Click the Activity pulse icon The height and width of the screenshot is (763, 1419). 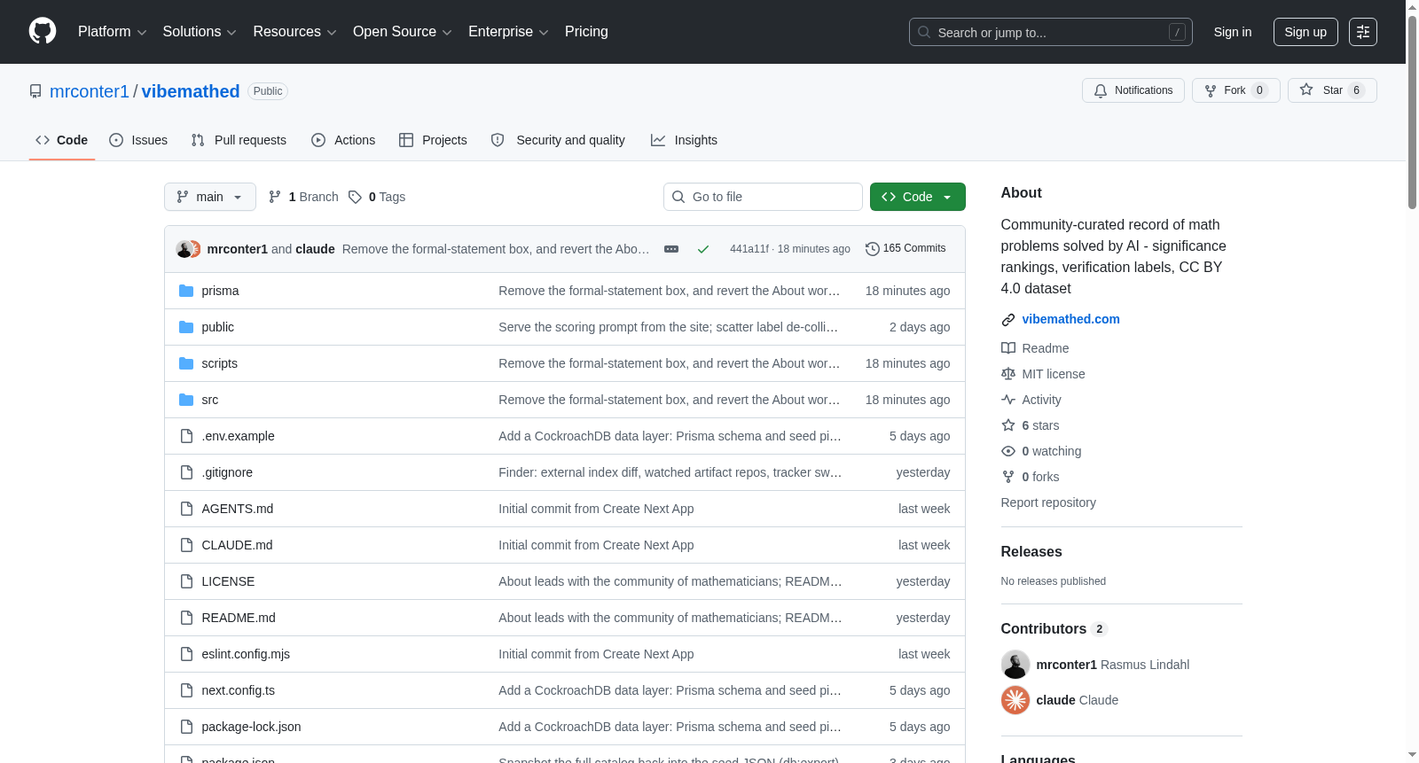[1008, 400]
